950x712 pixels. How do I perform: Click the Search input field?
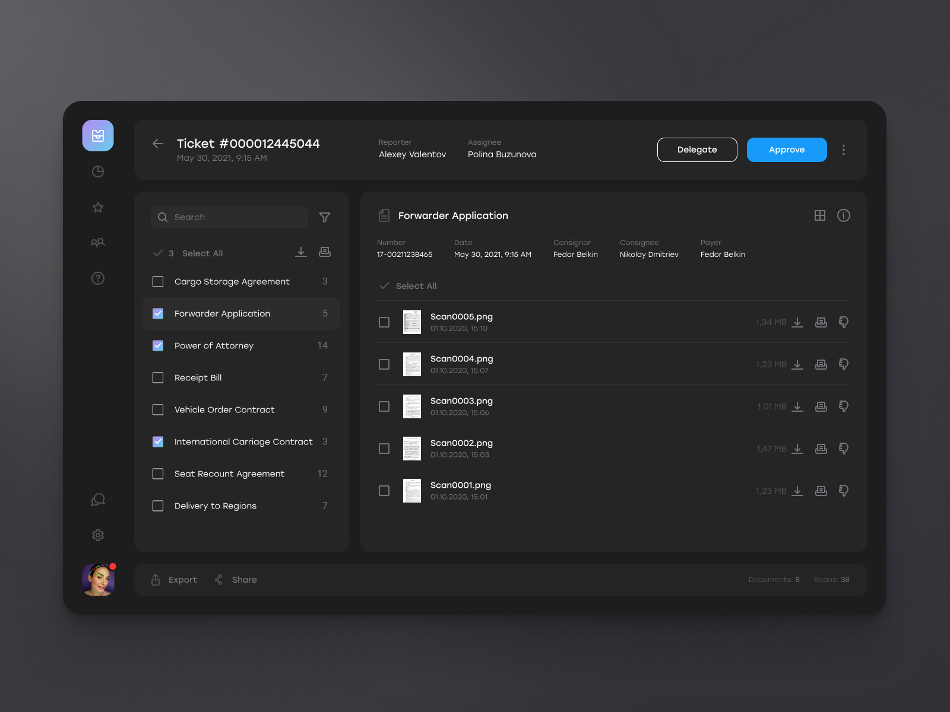coord(229,217)
